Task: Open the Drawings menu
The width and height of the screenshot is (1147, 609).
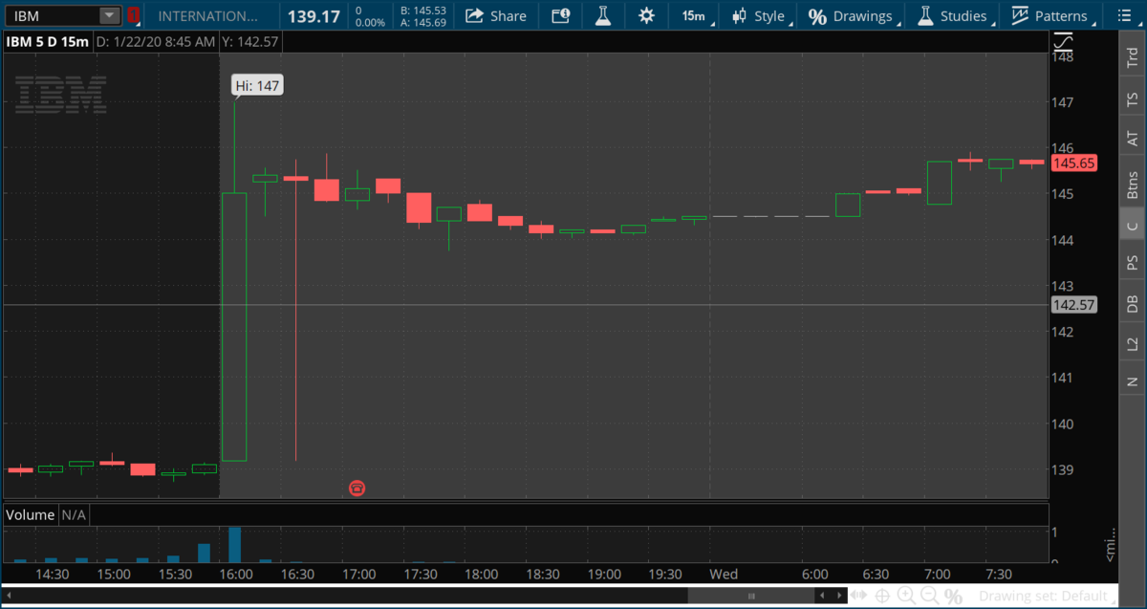Action: pos(853,15)
